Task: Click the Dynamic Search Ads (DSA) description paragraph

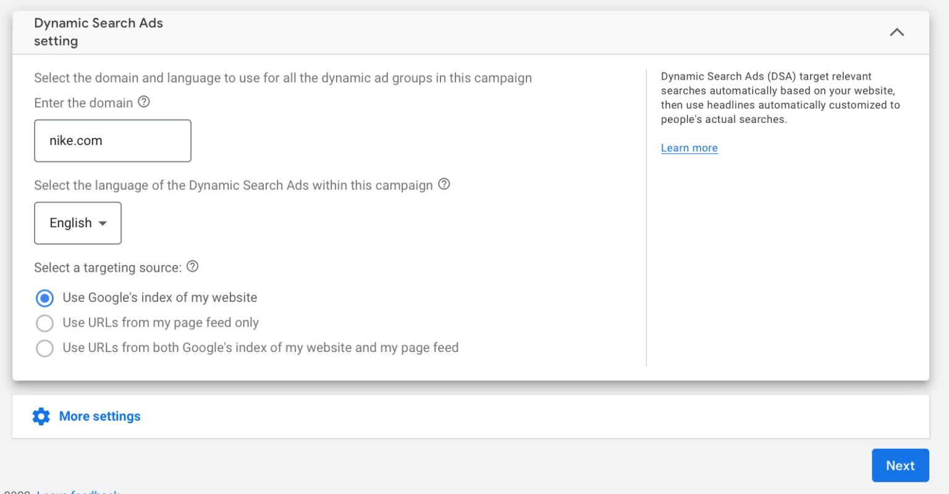Action: (x=780, y=98)
